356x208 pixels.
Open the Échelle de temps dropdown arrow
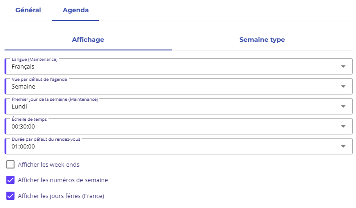tap(343, 127)
